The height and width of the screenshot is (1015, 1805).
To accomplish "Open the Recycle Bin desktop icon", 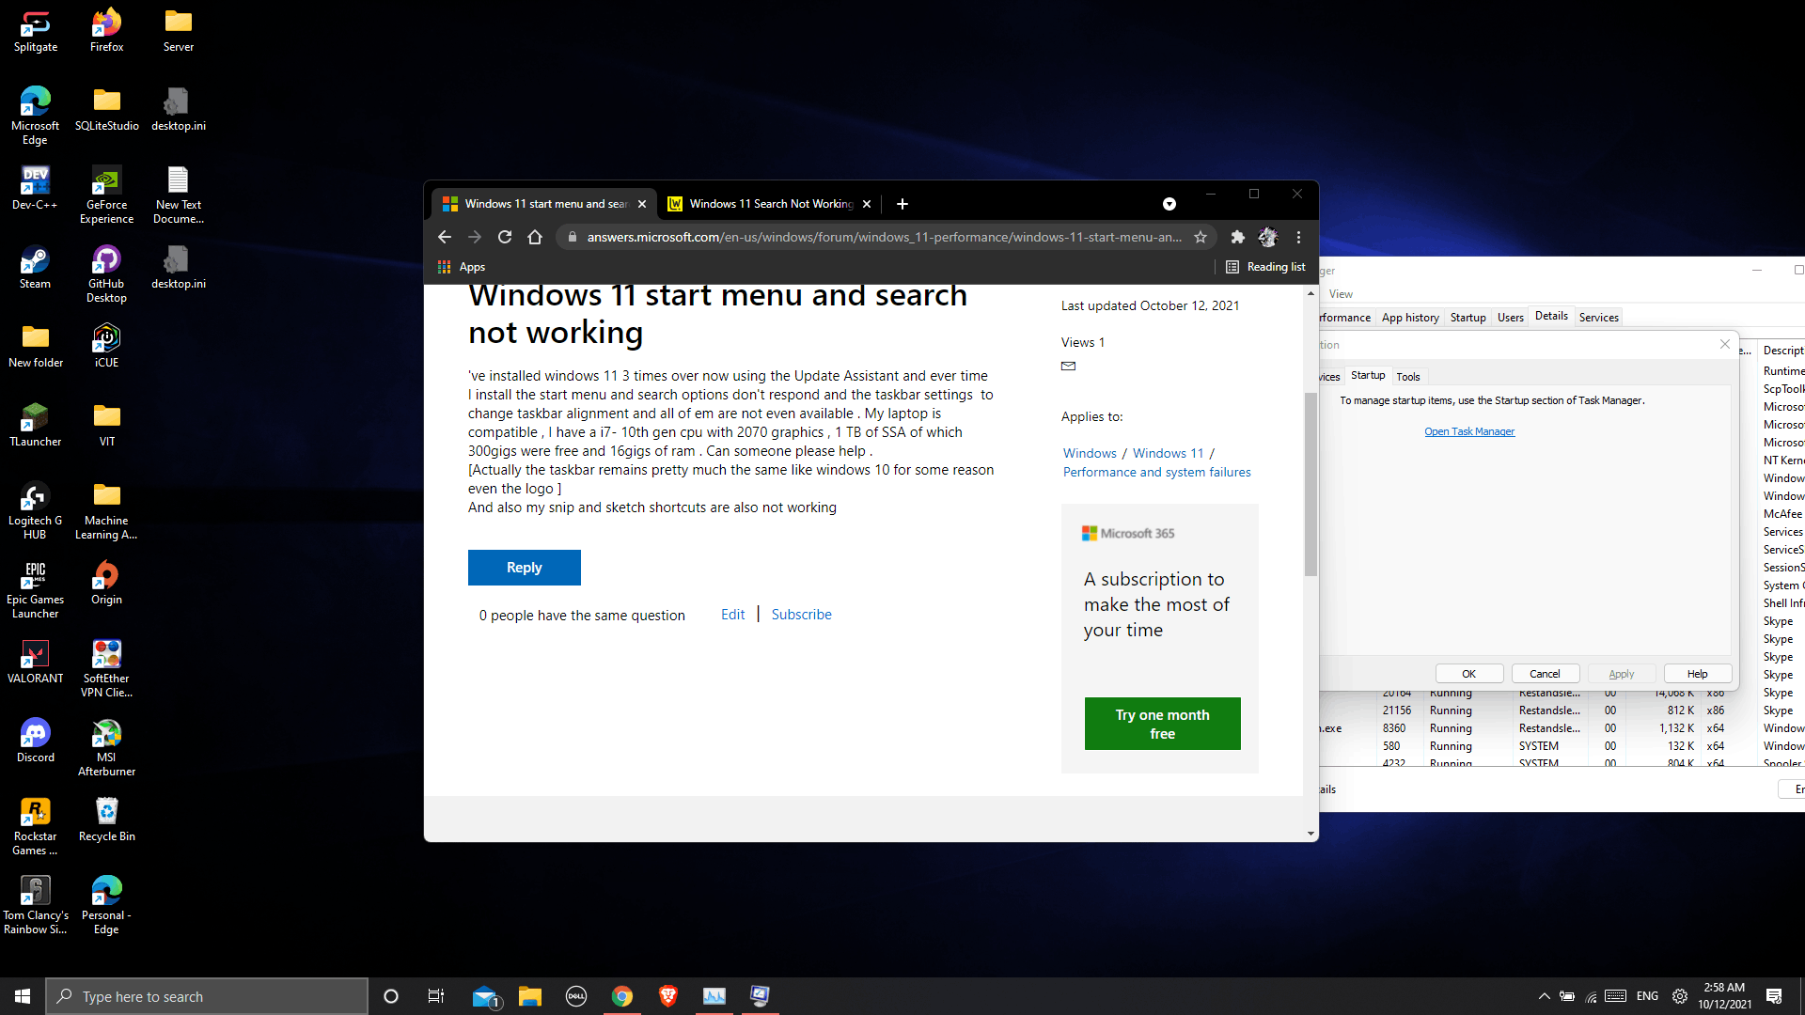I will pyautogui.click(x=107, y=820).
